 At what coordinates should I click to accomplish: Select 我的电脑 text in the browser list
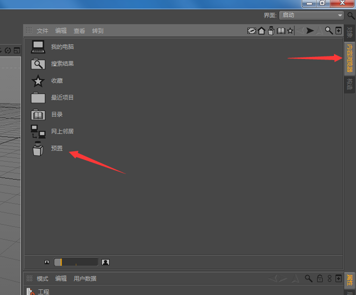click(x=62, y=47)
